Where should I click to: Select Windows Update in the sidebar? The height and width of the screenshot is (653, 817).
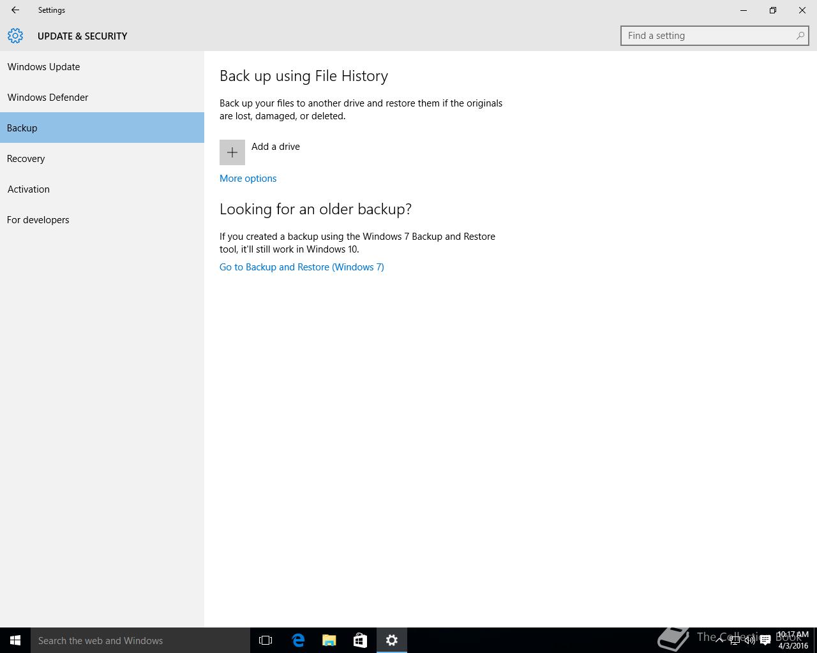102,67
